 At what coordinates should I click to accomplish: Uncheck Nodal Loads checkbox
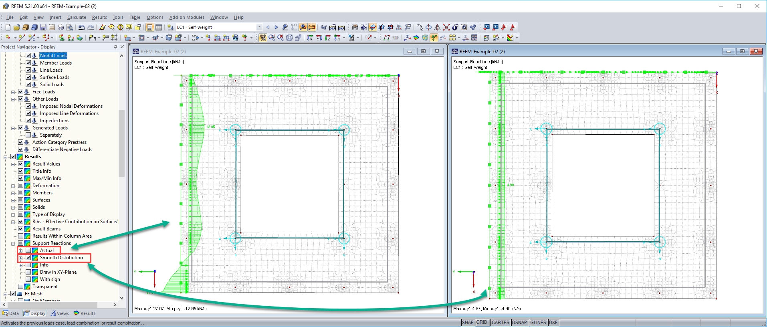pyautogui.click(x=28, y=56)
